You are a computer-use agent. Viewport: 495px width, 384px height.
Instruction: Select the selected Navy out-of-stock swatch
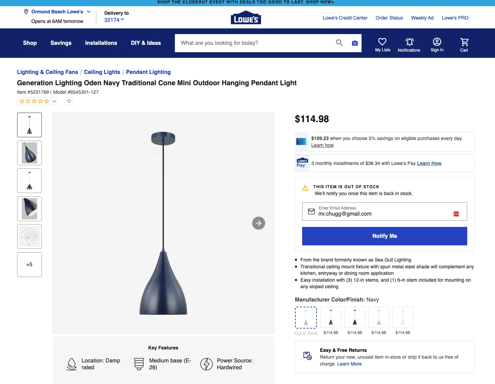[306, 318]
